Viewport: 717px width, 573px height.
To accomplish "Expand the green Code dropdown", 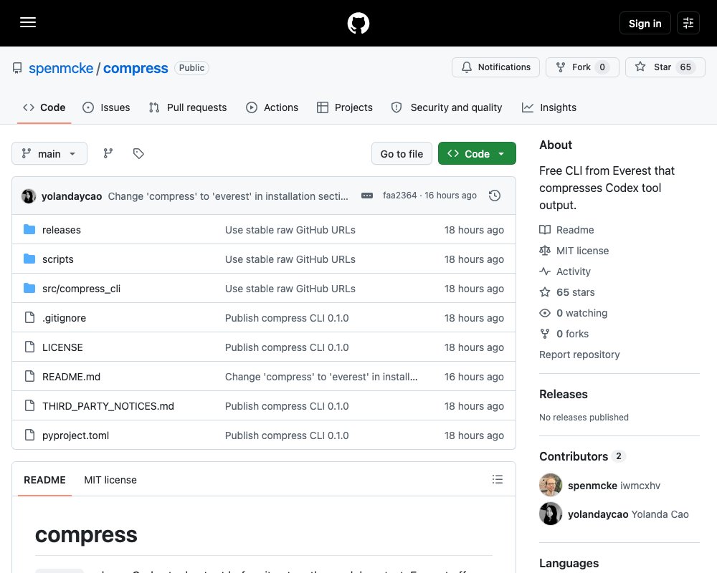I will click(477, 153).
